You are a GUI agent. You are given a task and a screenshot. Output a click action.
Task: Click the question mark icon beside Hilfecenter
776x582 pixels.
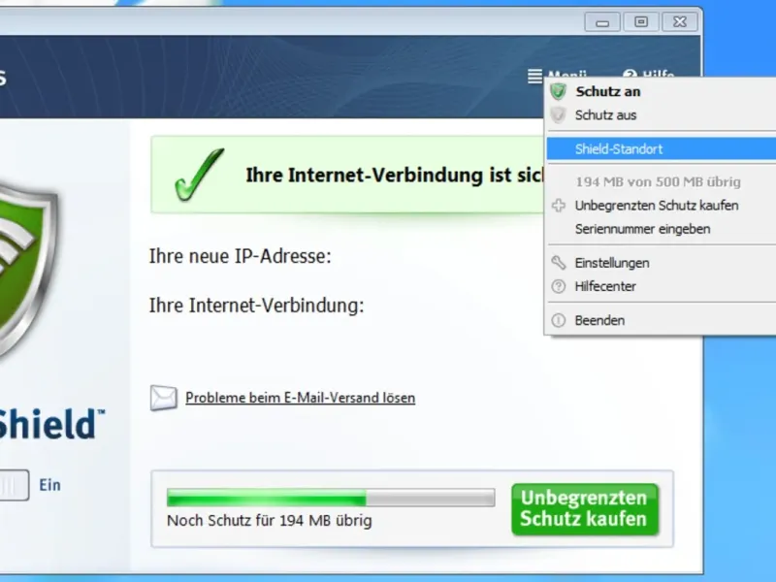(559, 286)
